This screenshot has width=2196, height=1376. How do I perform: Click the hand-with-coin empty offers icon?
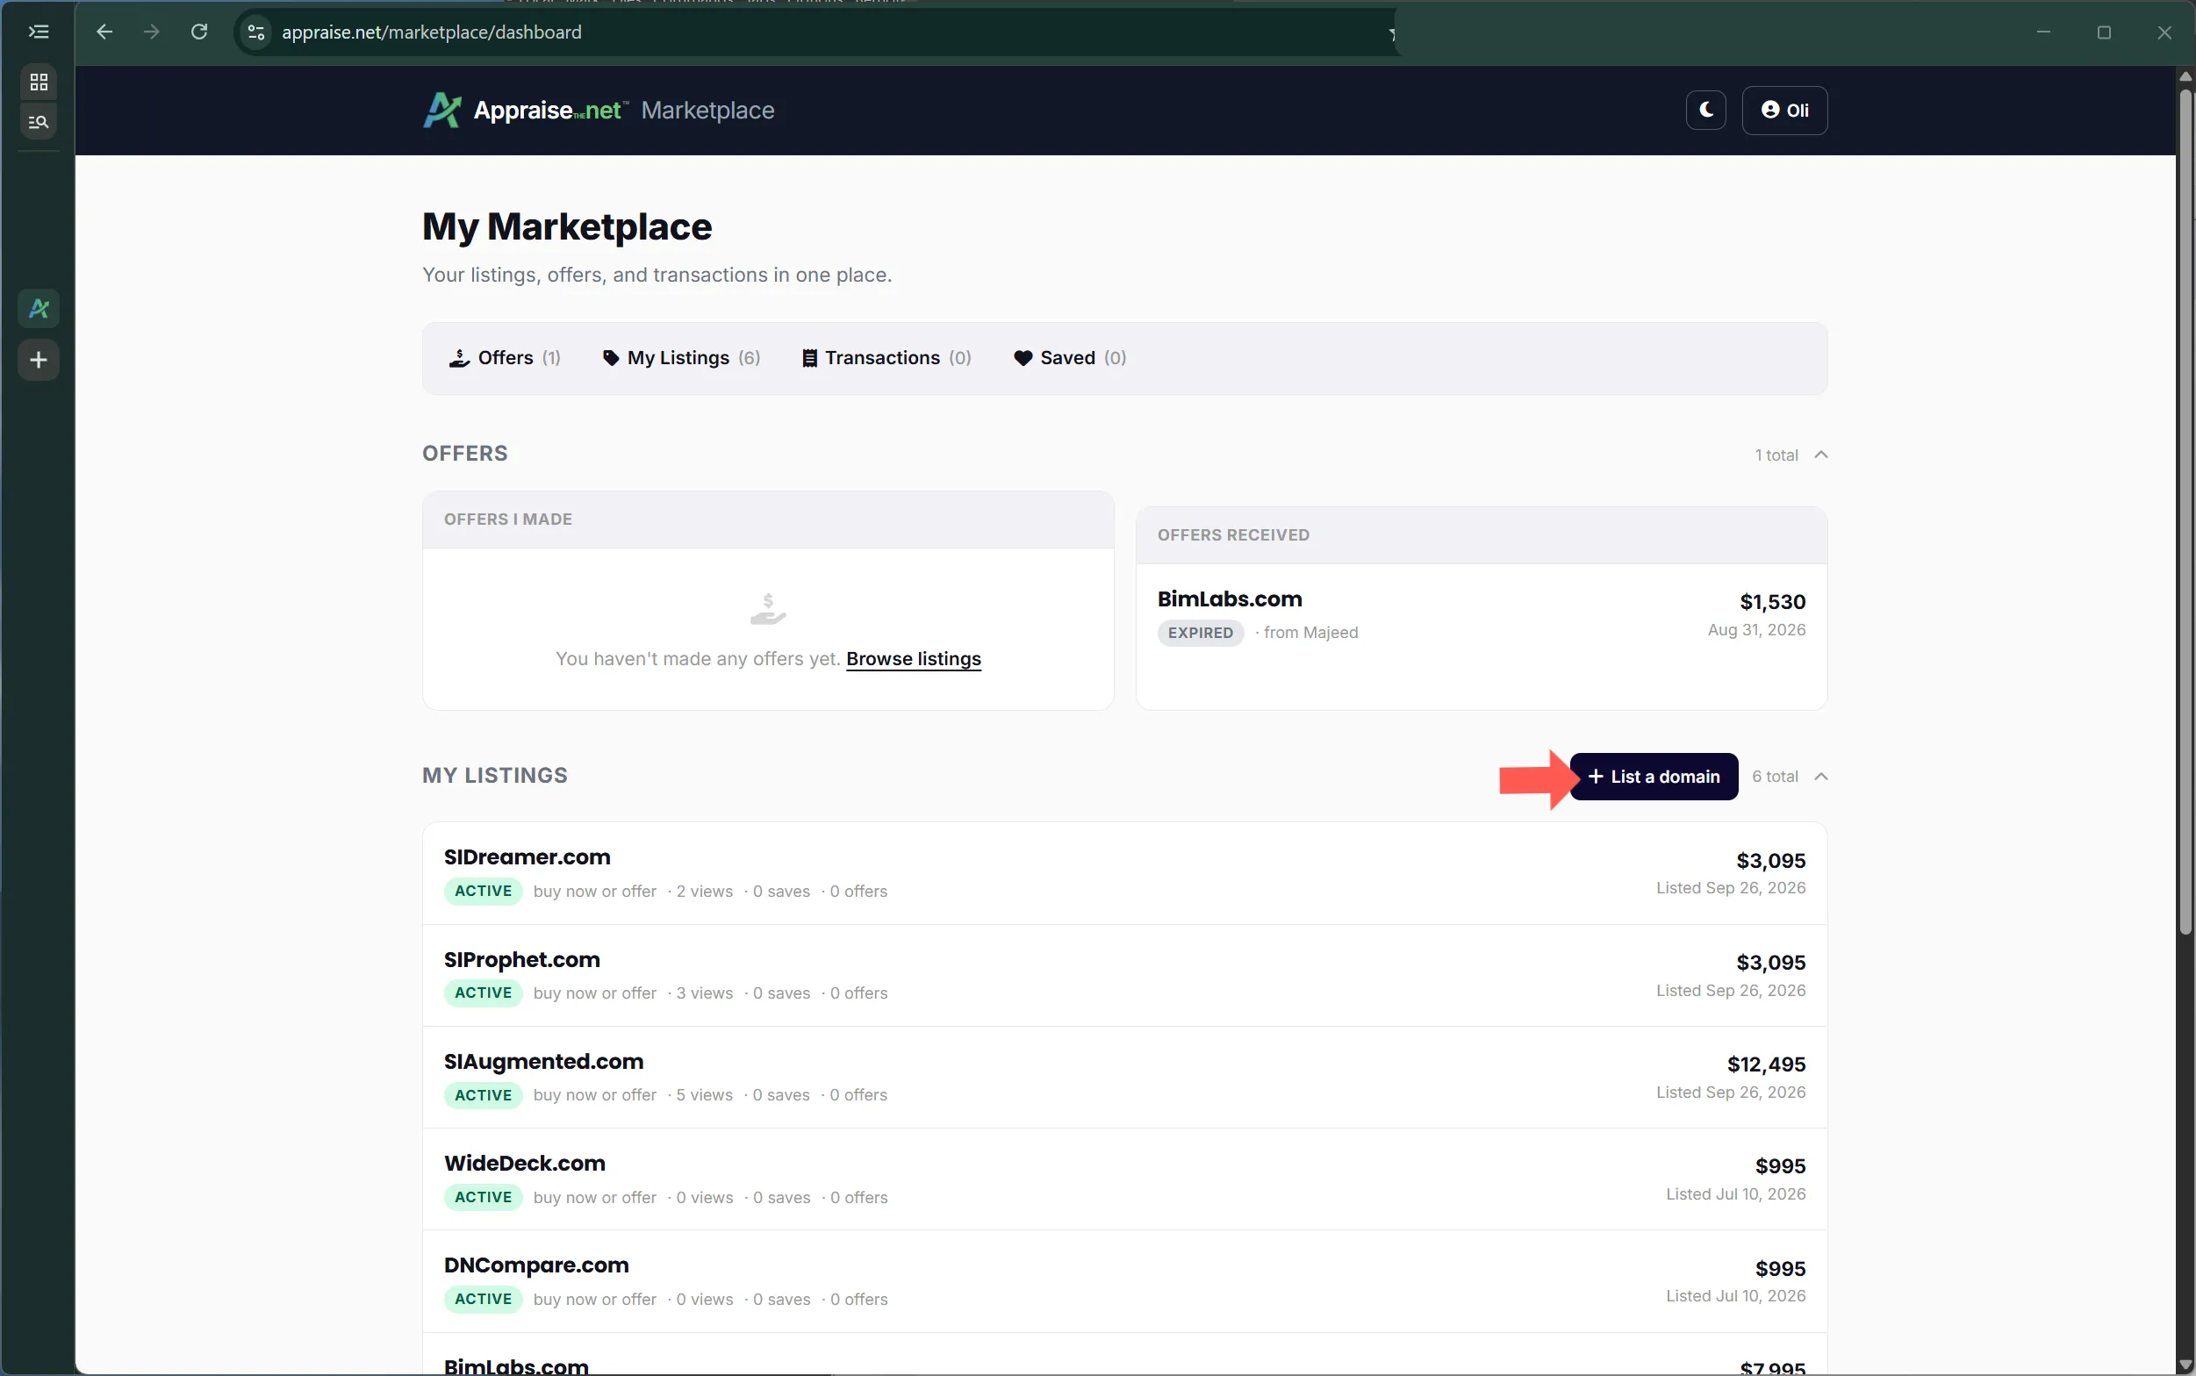coord(768,608)
